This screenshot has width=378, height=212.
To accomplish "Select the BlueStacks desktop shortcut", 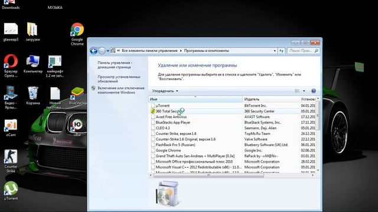I will 77,95.
